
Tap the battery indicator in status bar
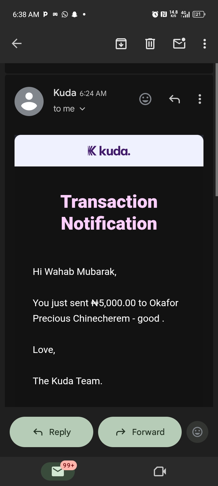click(x=199, y=14)
